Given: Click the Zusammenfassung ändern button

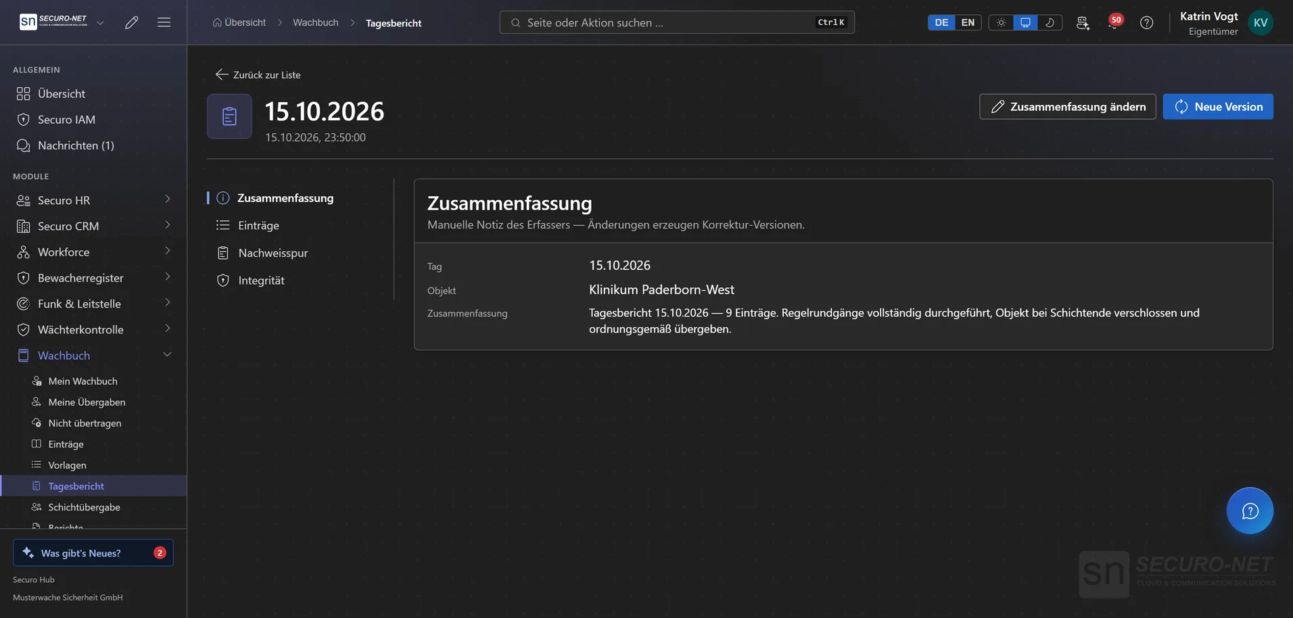Looking at the screenshot, I should pos(1068,107).
